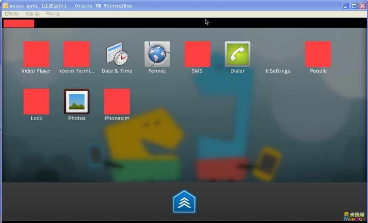Screen dimensions: 368x223
Task: Click the black status bar strip
Action: pyautogui.click(x=180, y=23)
